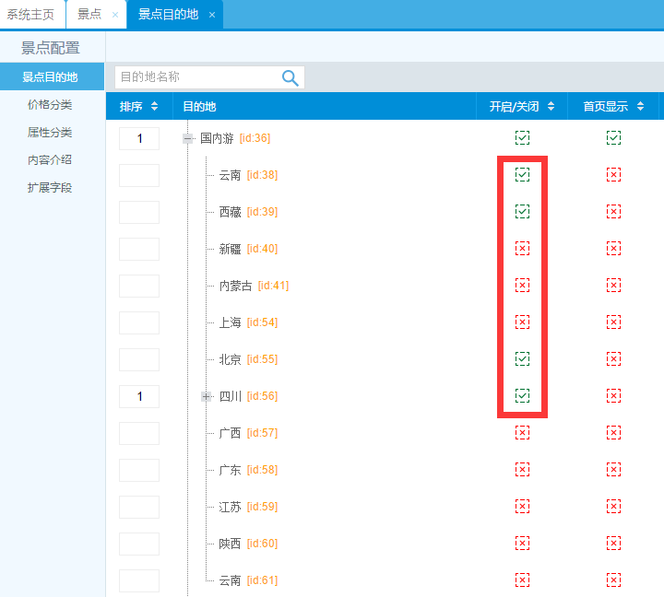
Task: Enable 首页显示 for 西藏
Action: (613, 212)
